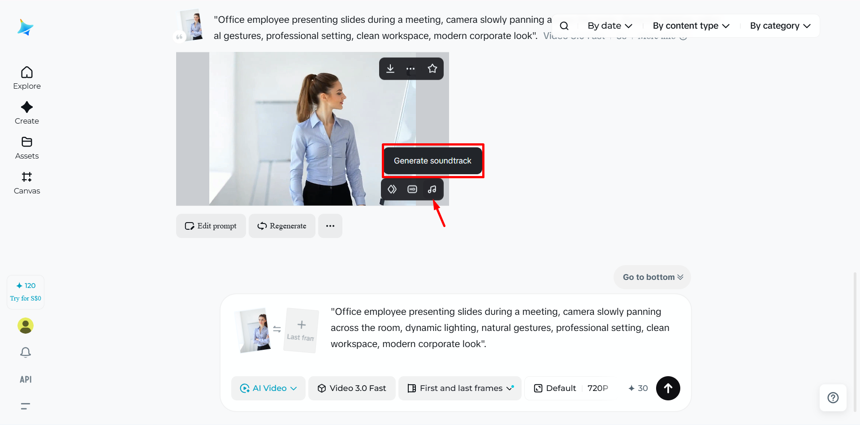Click the Regenerate button
The image size is (860, 425).
tap(282, 226)
